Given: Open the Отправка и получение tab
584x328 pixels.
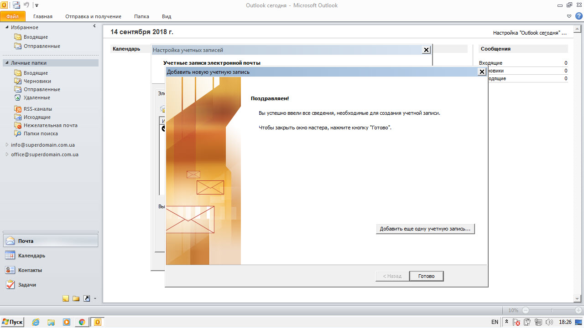Looking at the screenshot, I should pos(93,16).
